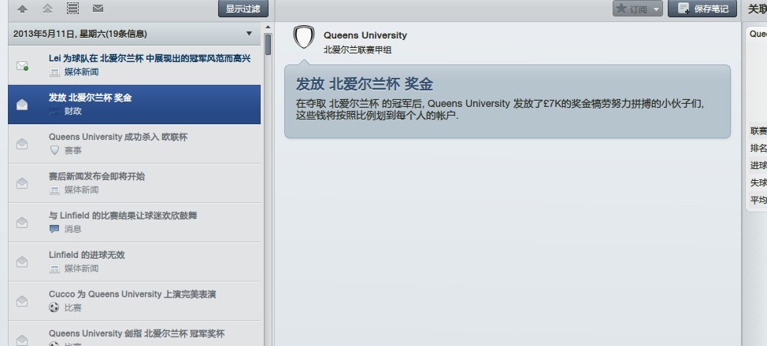Screen dimensions: 767x346
Task: Click envelope icon beside Linfield 的进球无效
Action: 22,261
